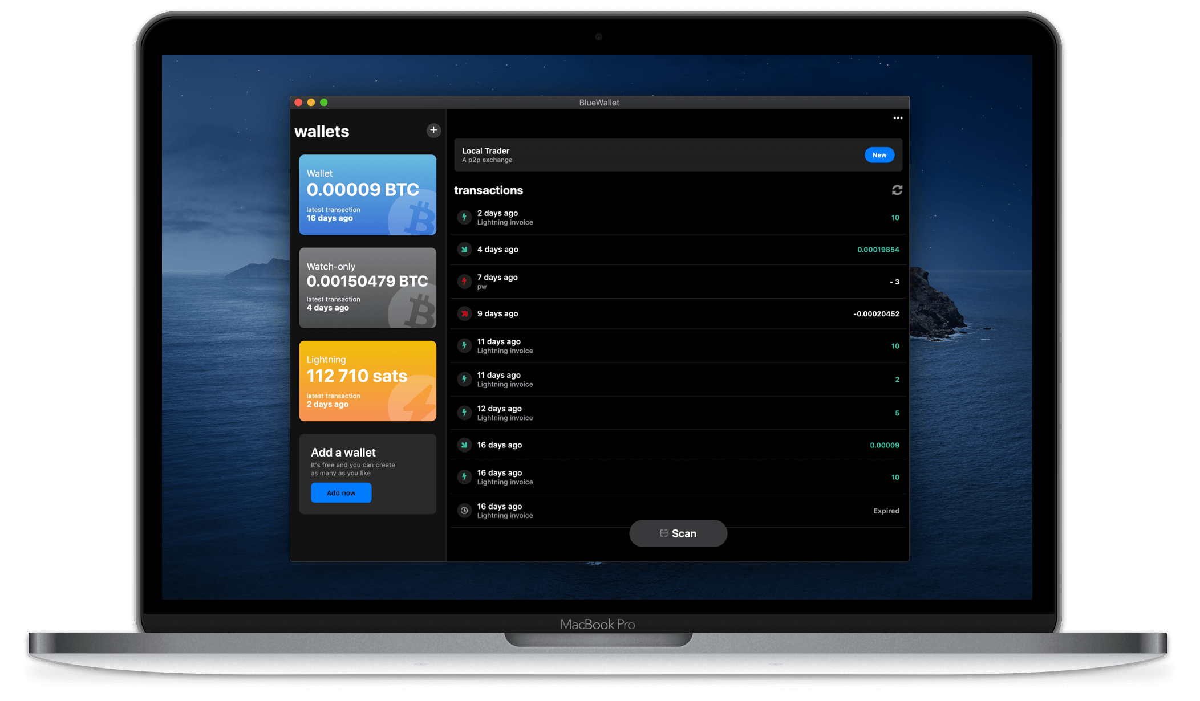Click the refresh icon next to transactions header

point(897,190)
